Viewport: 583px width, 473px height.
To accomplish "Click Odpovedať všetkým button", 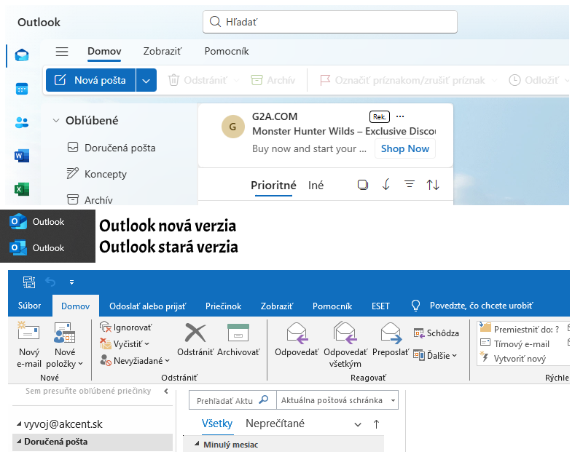I will coord(345,345).
